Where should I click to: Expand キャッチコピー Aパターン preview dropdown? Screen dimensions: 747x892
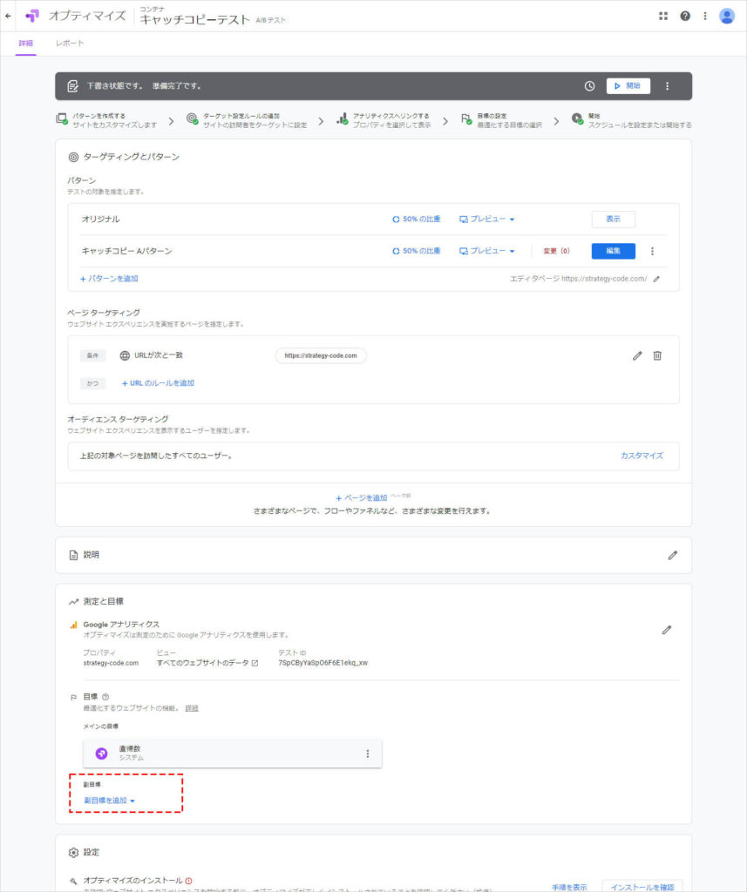tap(488, 251)
